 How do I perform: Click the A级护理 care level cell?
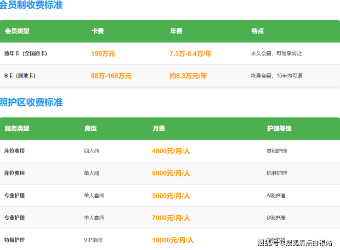[276, 195]
